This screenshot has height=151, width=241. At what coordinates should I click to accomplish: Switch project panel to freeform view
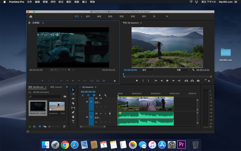tap(45, 126)
